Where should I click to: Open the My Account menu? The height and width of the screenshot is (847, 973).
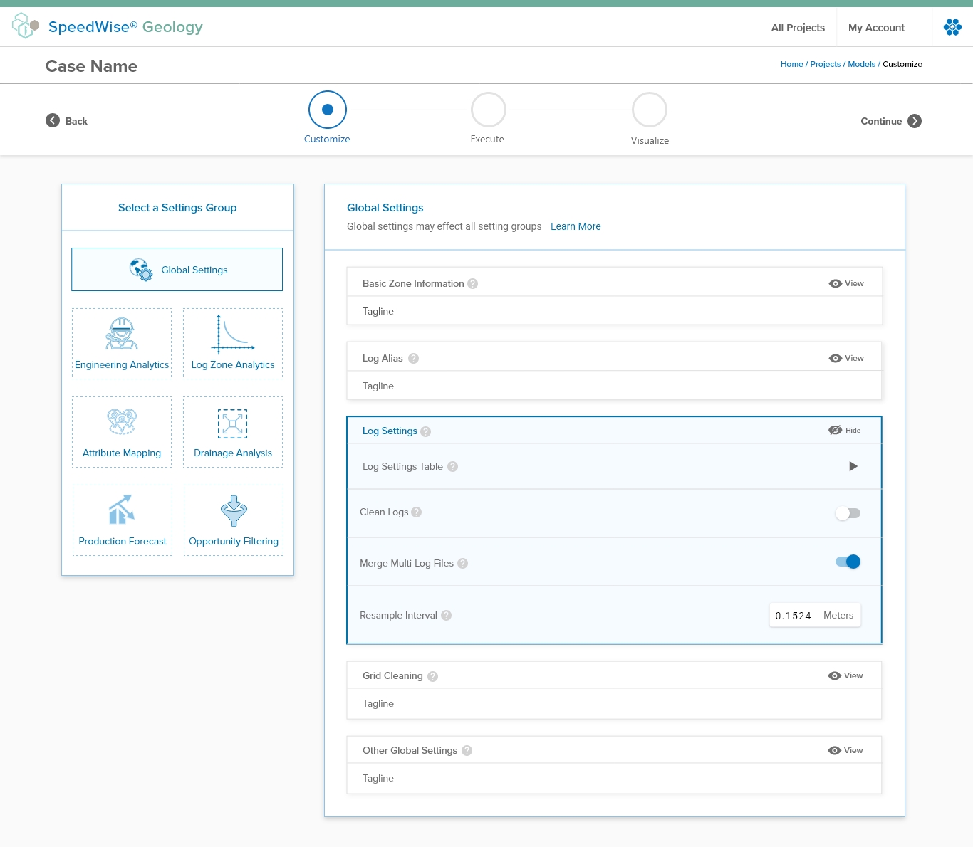tap(876, 28)
